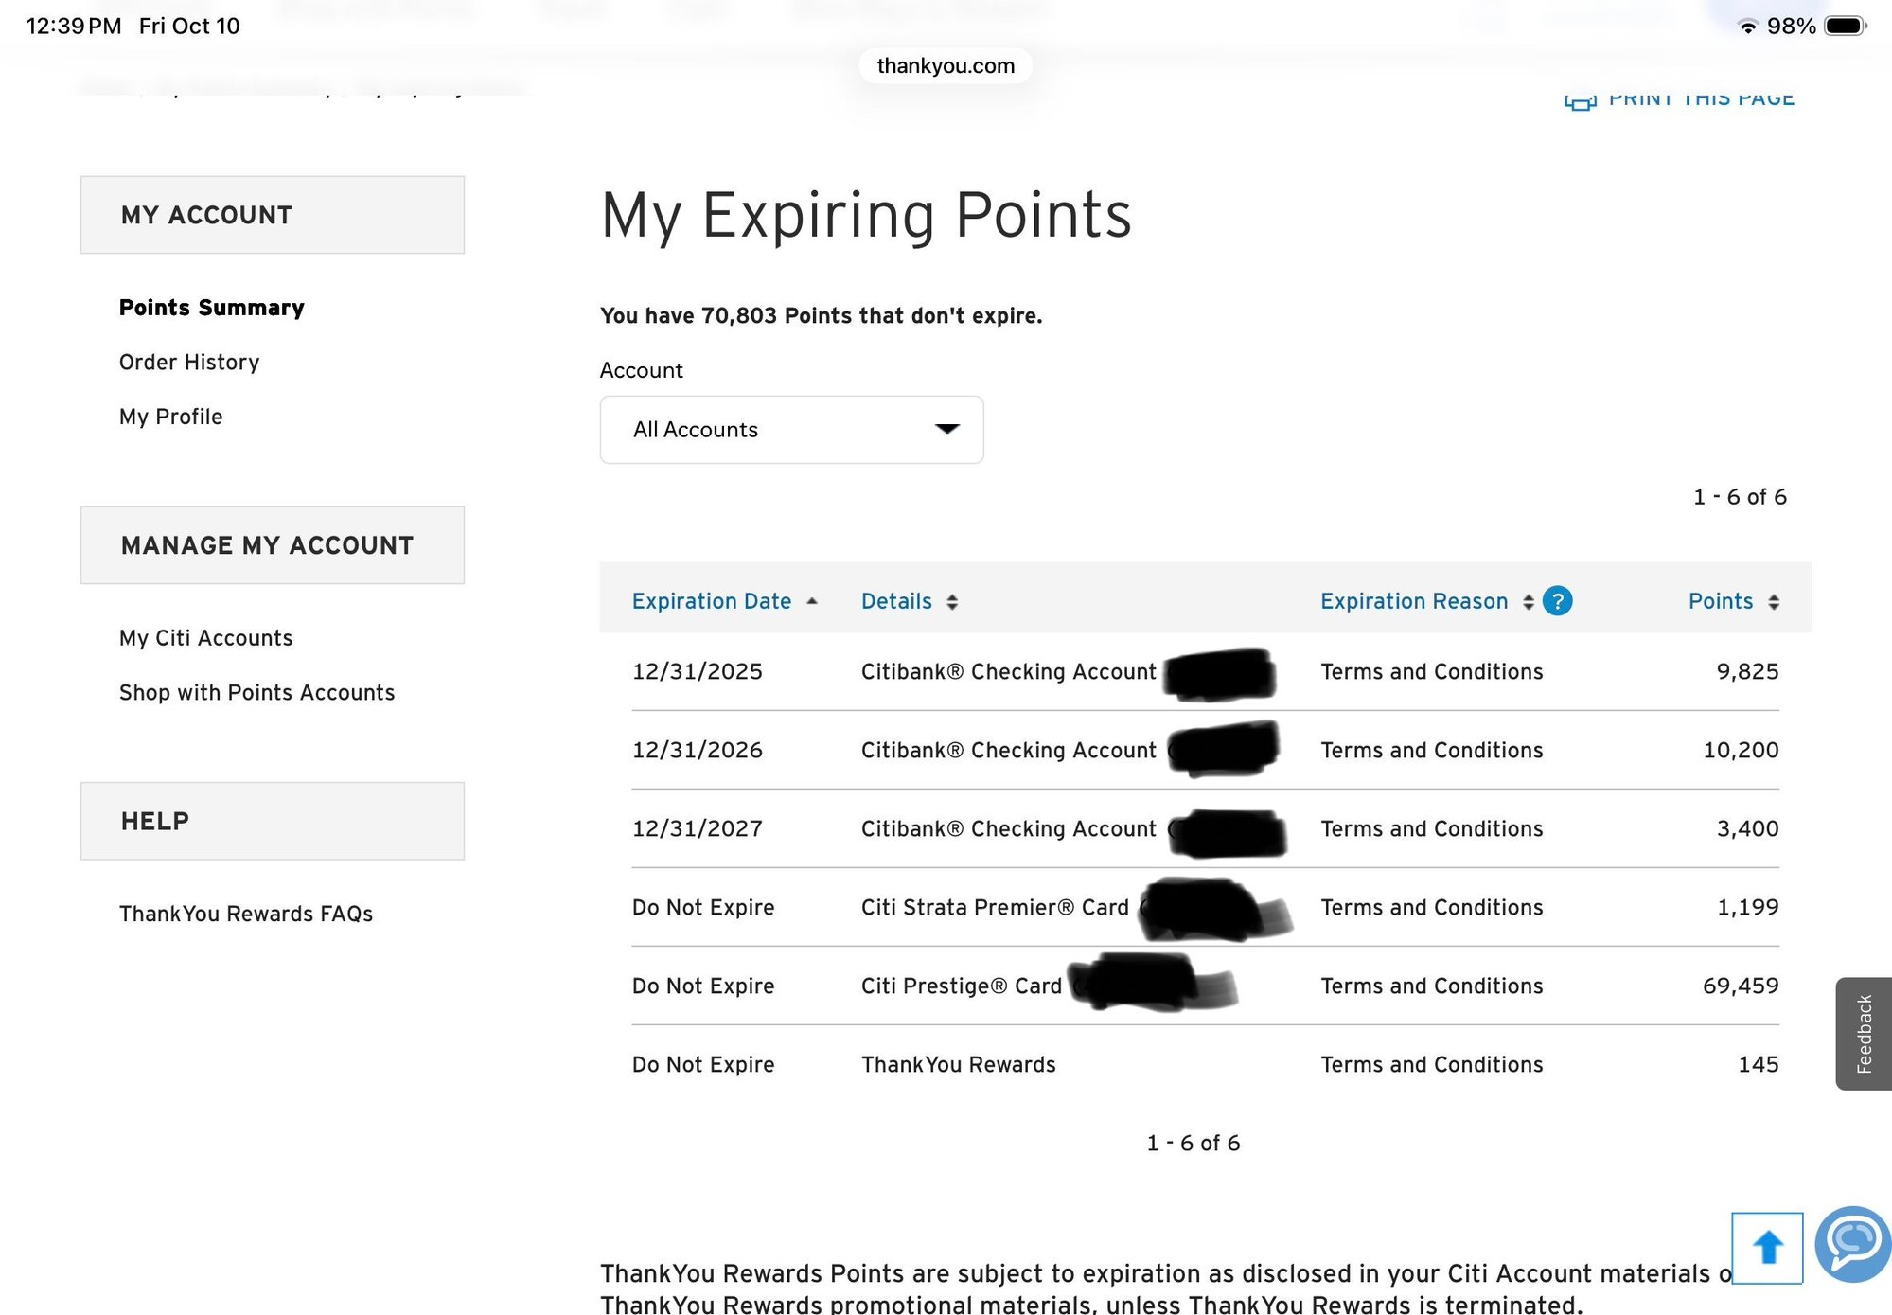Sort by the Expiration Date column header
1892x1315 pixels.
711,601
